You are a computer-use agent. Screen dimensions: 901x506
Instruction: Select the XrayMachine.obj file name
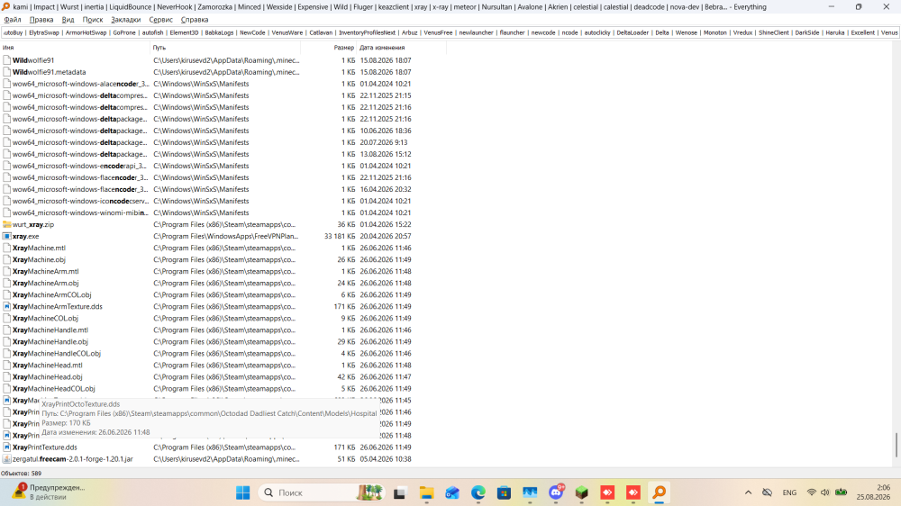(x=39, y=259)
